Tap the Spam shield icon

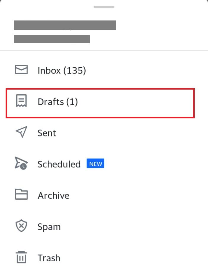(21, 226)
